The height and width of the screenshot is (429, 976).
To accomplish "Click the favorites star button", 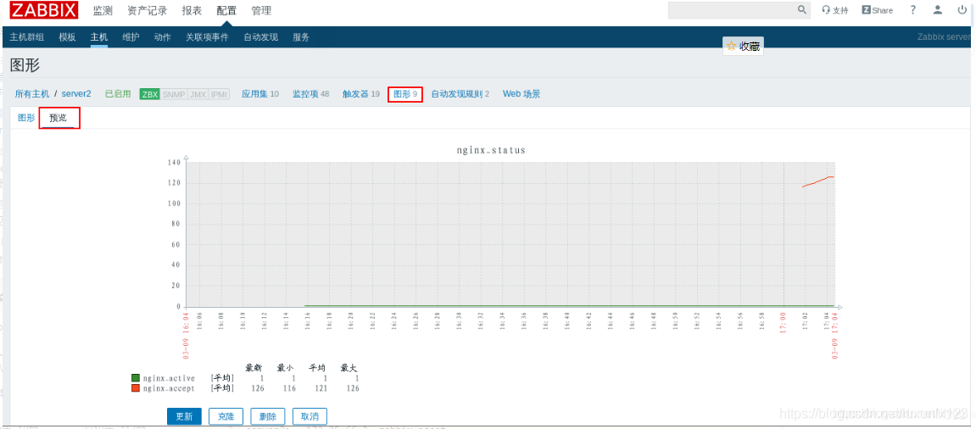I will (x=743, y=46).
